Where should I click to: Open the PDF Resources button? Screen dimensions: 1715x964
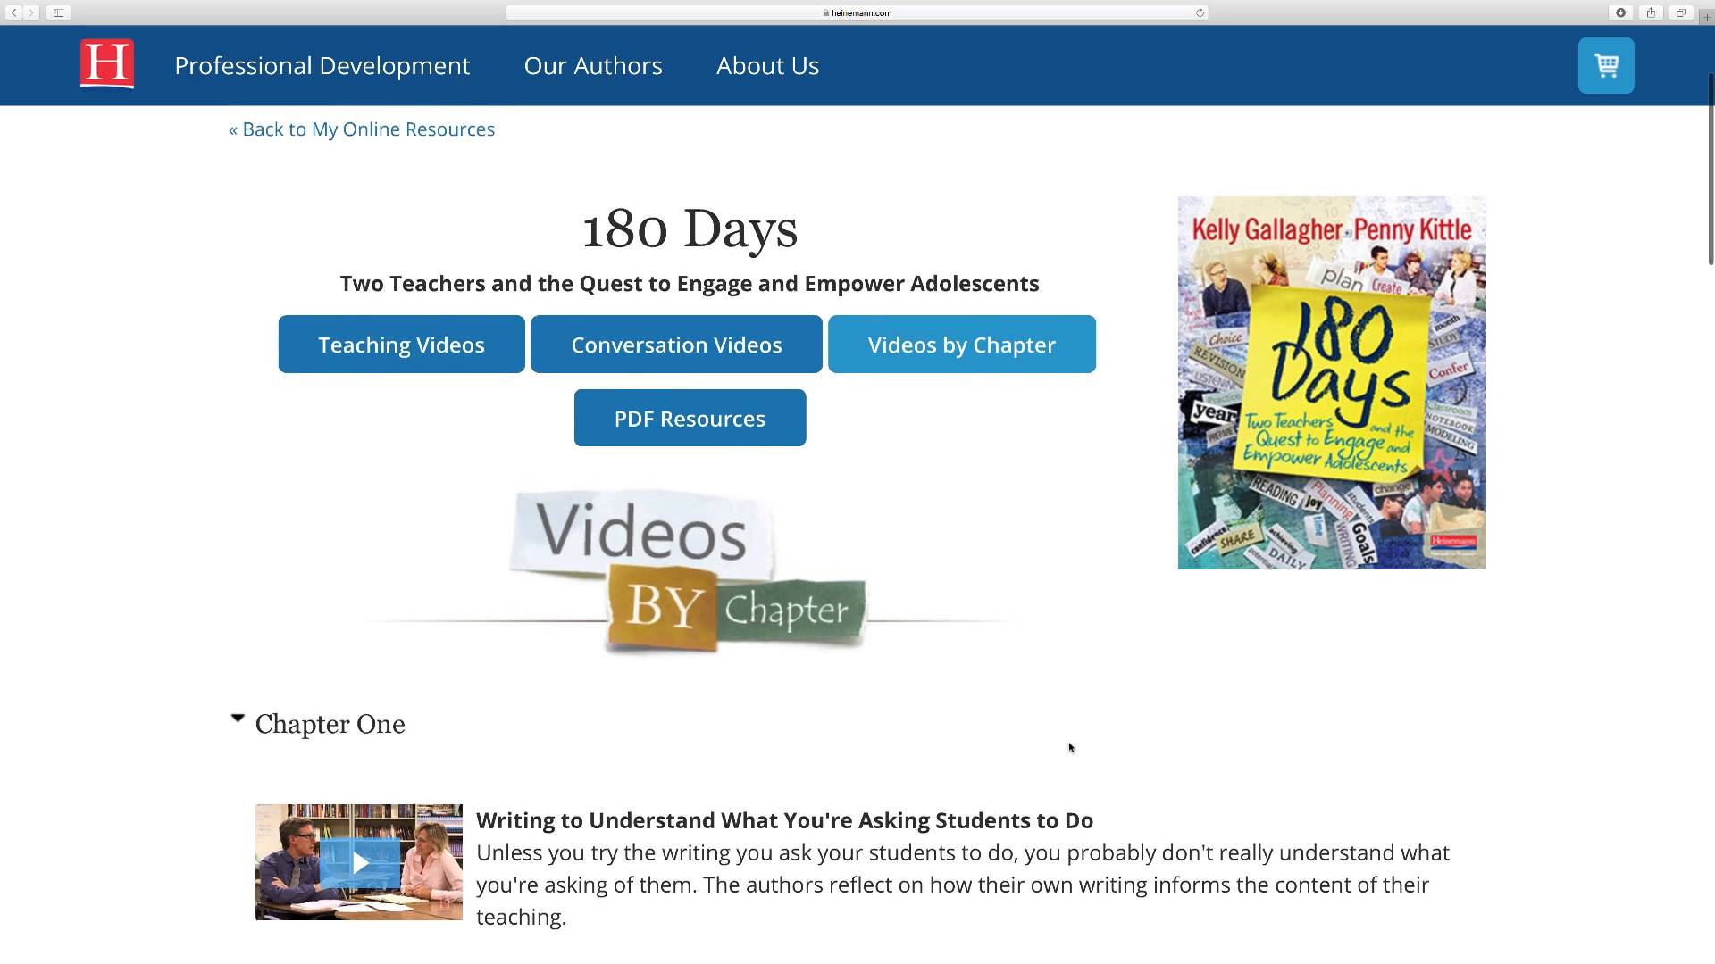pyautogui.click(x=690, y=418)
